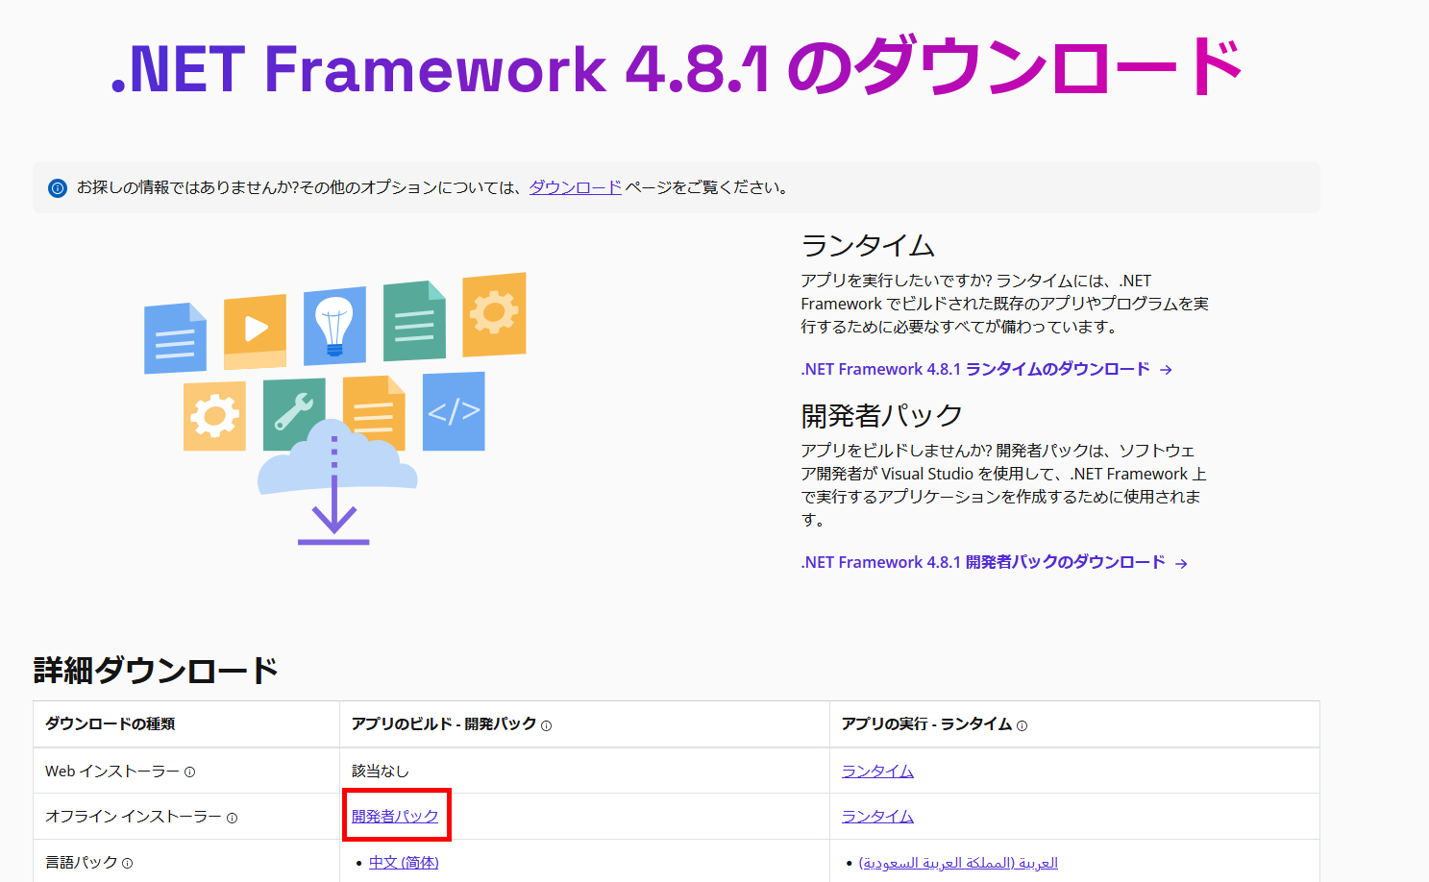Click arrow icon after 開発者パックのダウンロード link
The image size is (1429, 882).
(1181, 564)
